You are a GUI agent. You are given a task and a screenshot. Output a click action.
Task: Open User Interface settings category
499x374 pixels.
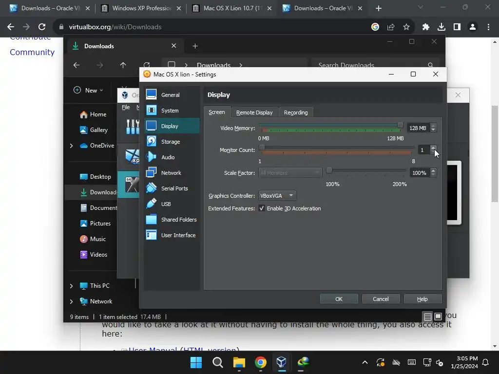coord(172,235)
